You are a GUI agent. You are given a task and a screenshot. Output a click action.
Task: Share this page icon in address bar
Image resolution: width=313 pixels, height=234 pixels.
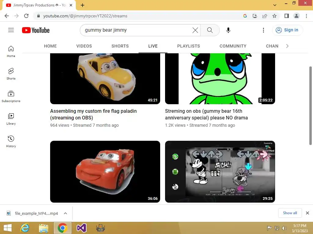(x=265, y=16)
